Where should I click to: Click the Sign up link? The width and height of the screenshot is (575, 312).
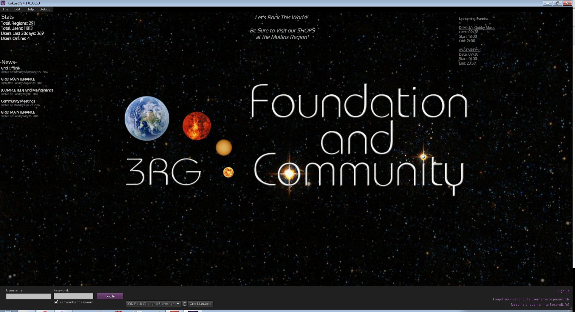[x=563, y=291]
